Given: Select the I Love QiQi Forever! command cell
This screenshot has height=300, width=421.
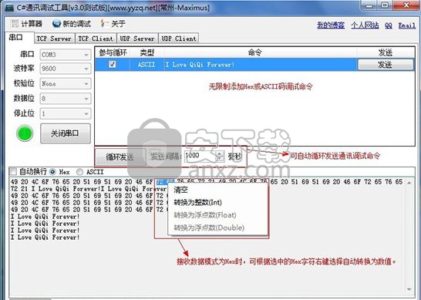Looking at the screenshot, I should pyautogui.click(x=261, y=65).
